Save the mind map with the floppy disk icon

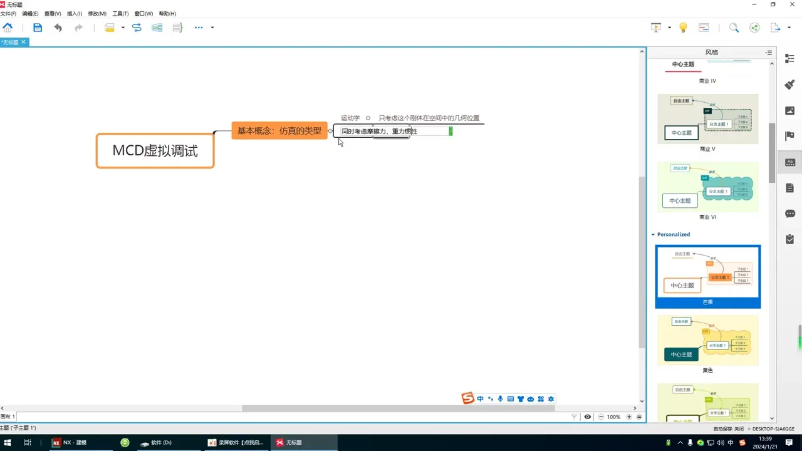pos(38,28)
